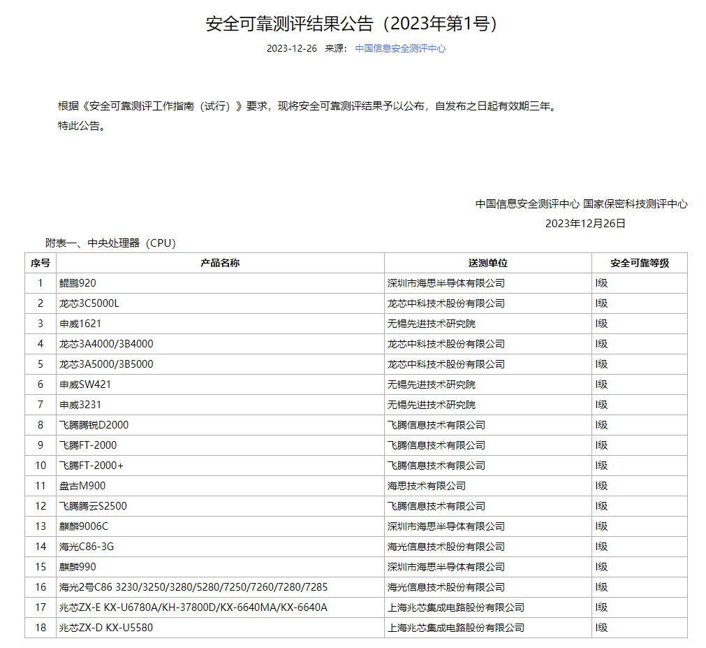
Task: Select the publish date 2023-12-26 under title
Action: point(292,48)
